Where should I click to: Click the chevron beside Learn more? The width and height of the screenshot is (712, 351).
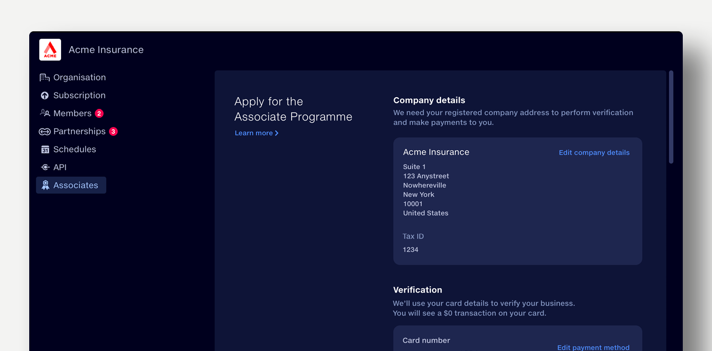click(277, 133)
